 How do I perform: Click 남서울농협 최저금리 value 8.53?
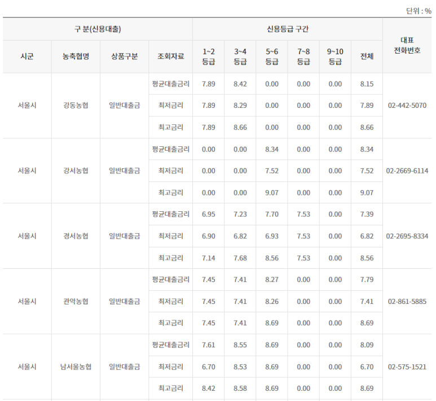(240, 367)
